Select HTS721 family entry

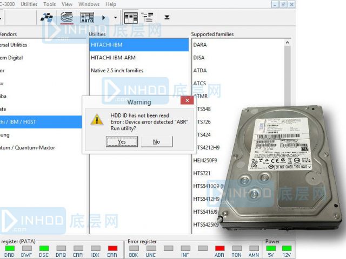pyautogui.click(x=202, y=173)
